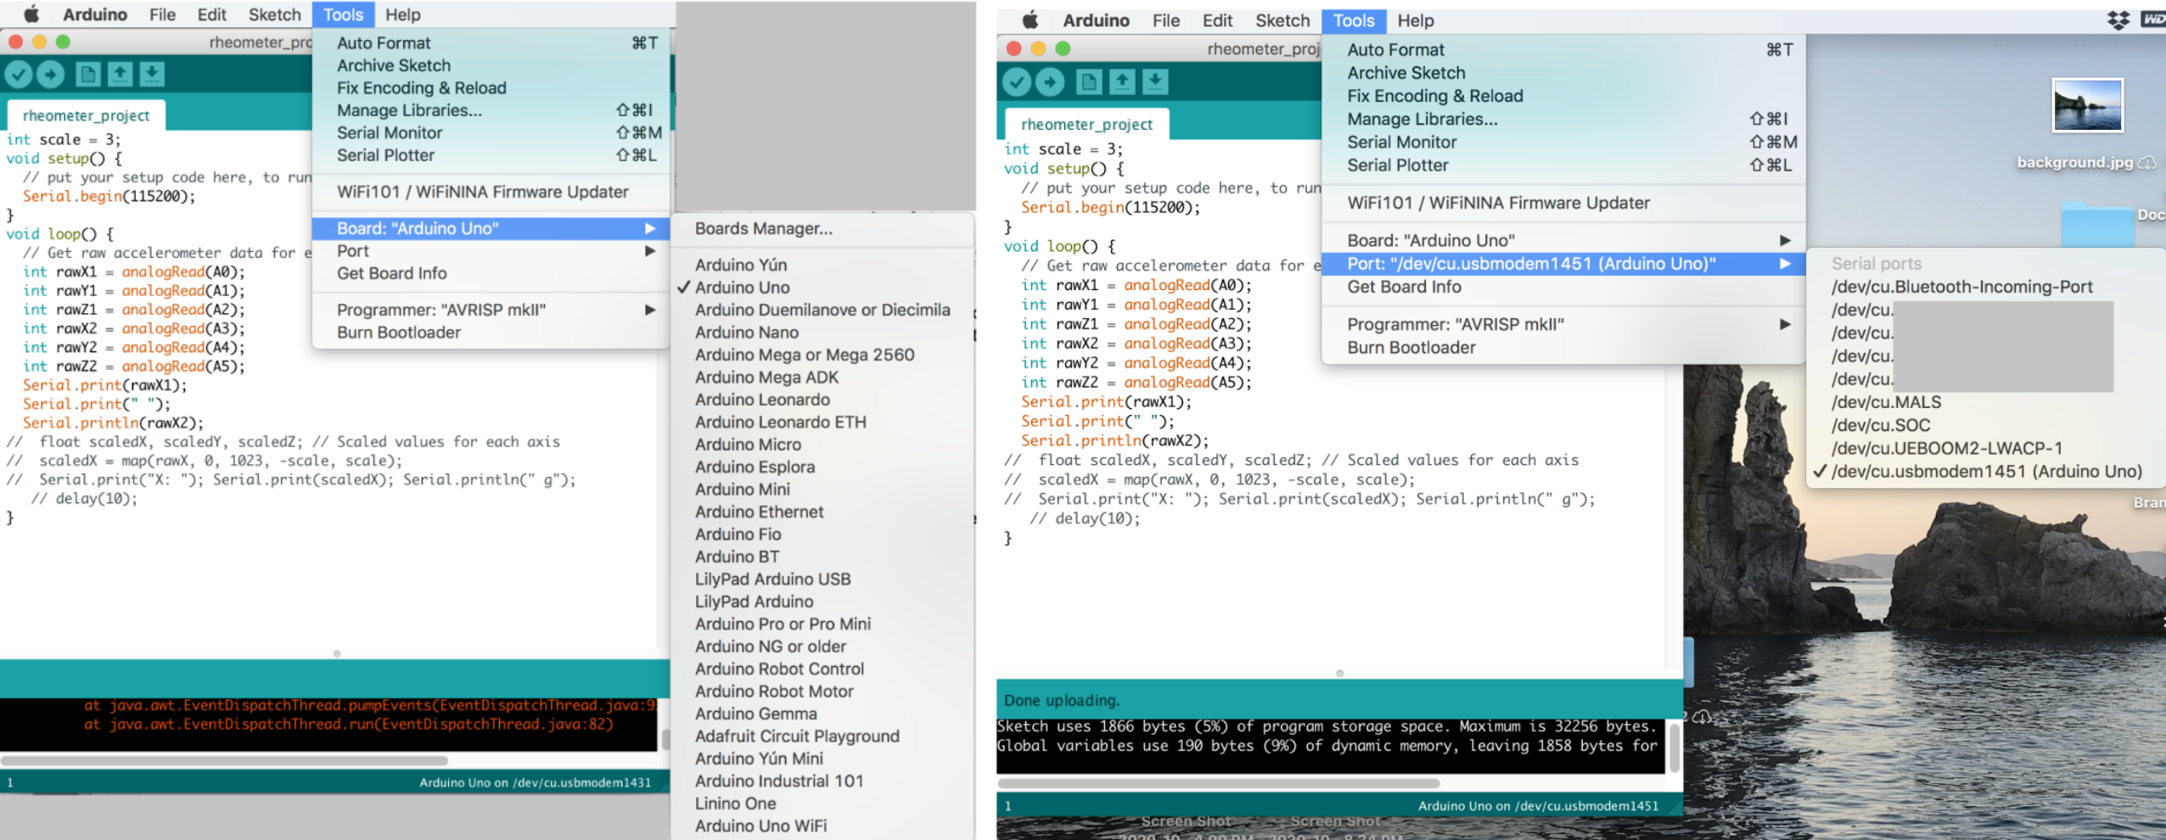Open Edit menu in left menu bar
This screenshot has height=840, width=2166.
pos(211,14)
